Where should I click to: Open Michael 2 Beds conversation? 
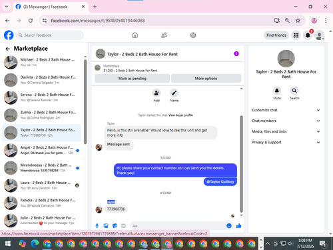pos(41,62)
